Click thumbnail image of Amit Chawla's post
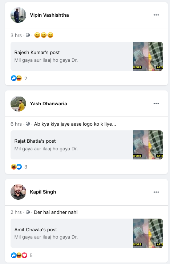 pyautogui.click(x=148, y=233)
